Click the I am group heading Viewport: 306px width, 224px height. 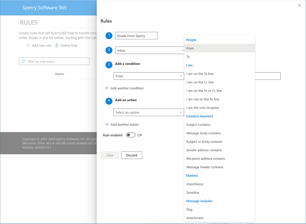(189, 65)
